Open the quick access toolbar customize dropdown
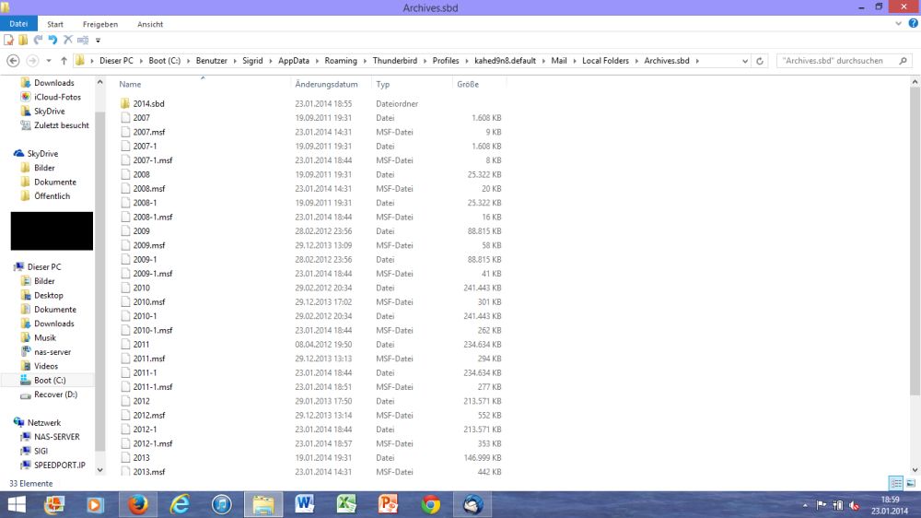 [x=99, y=41]
